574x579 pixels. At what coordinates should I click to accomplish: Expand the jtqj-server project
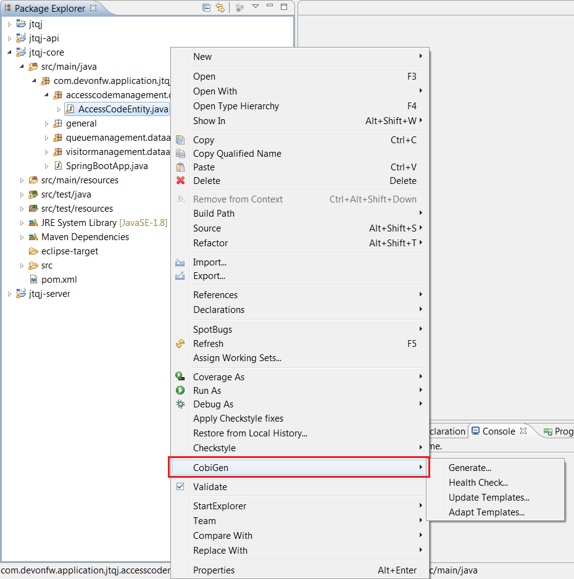point(9,293)
